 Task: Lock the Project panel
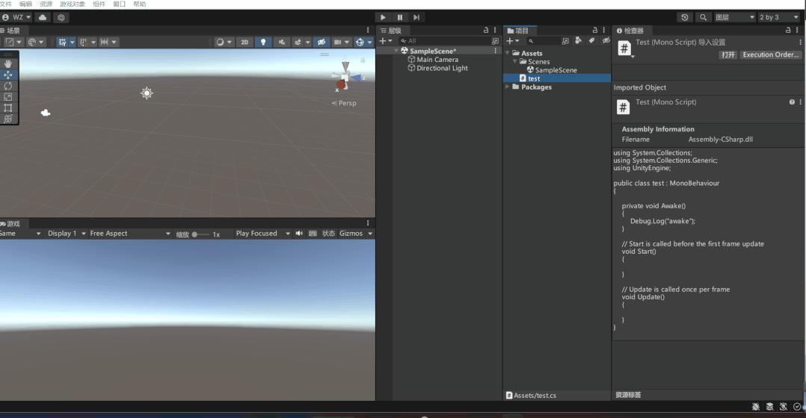[x=594, y=31]
